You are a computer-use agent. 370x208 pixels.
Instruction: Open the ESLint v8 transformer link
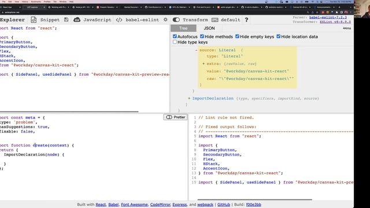coord(335,22)
